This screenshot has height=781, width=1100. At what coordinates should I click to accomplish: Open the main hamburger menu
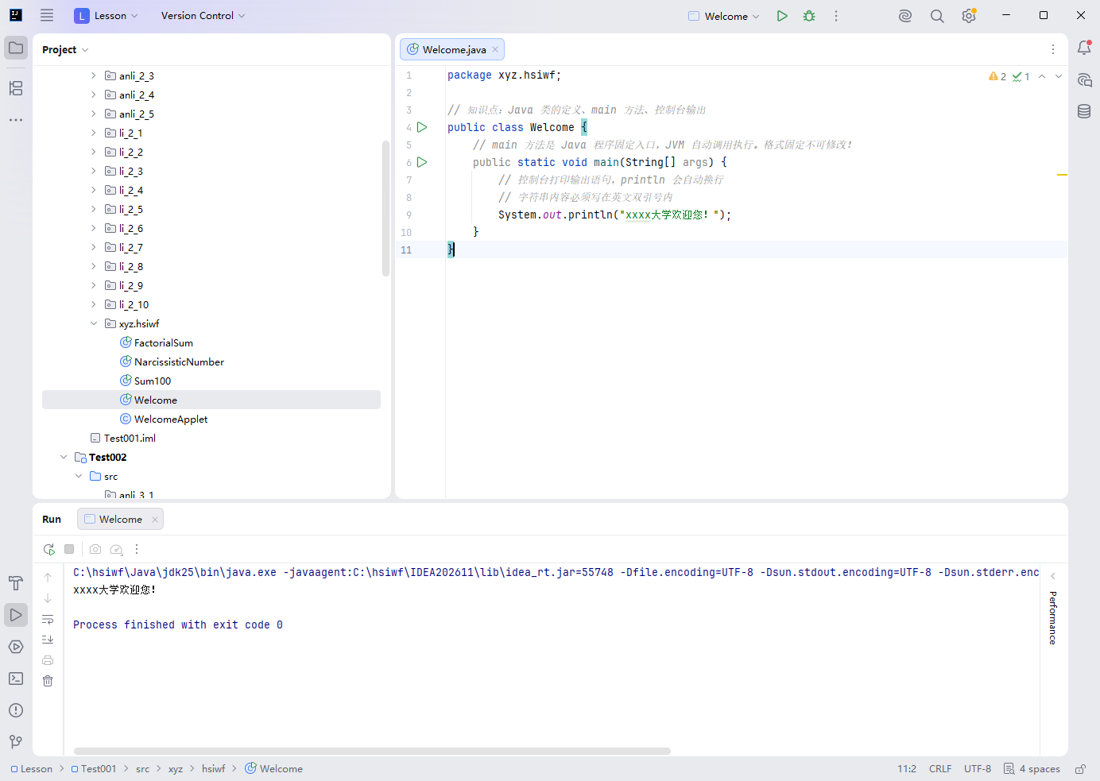point(47,15)
